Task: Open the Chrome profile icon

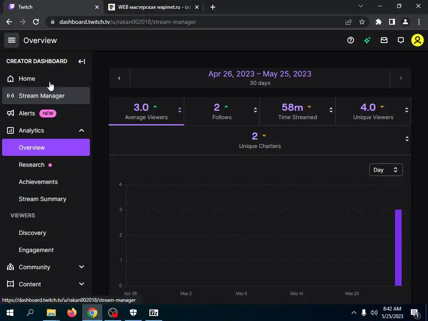Action: point(405,22)
